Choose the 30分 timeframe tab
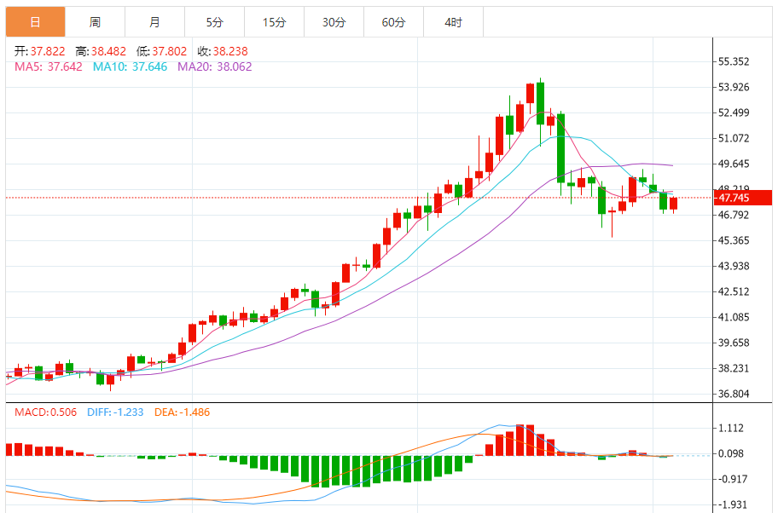 [334, 22]
